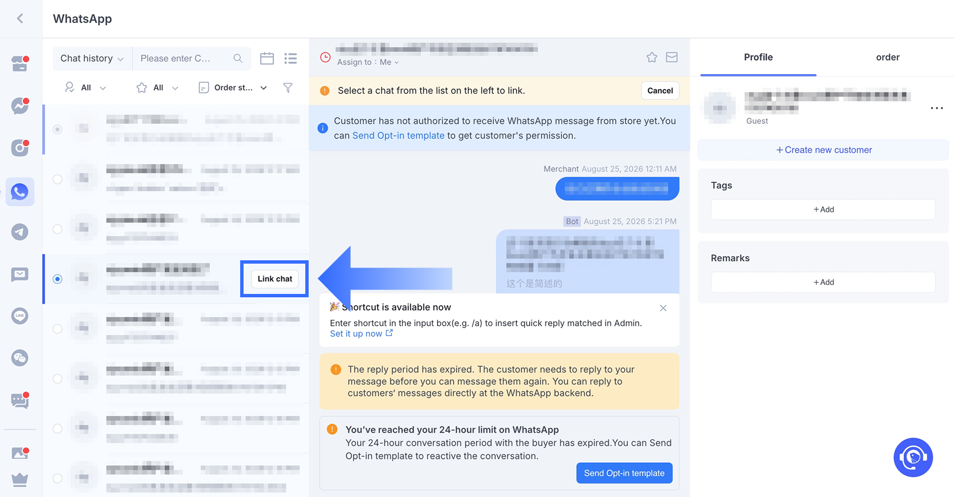Open the LINE channel in sidebar

20,316
